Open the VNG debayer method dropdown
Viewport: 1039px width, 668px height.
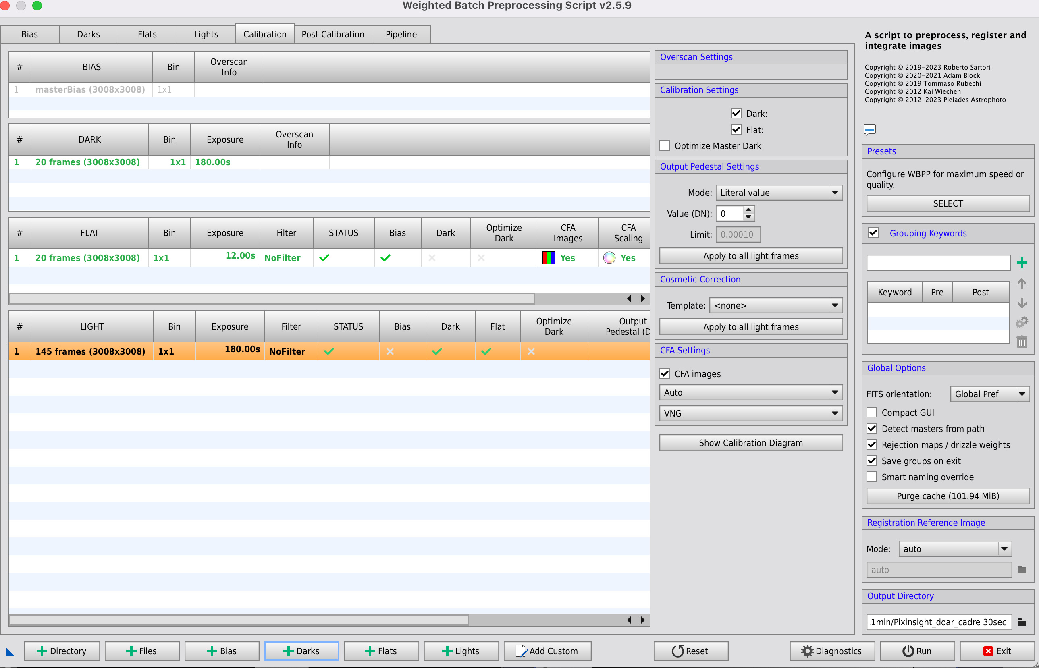[751, 413]
